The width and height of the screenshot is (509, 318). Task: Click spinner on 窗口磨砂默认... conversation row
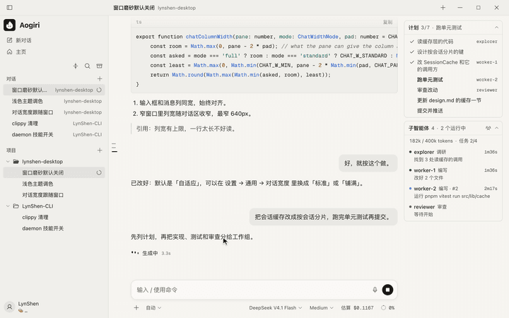(x=99, y=90)
